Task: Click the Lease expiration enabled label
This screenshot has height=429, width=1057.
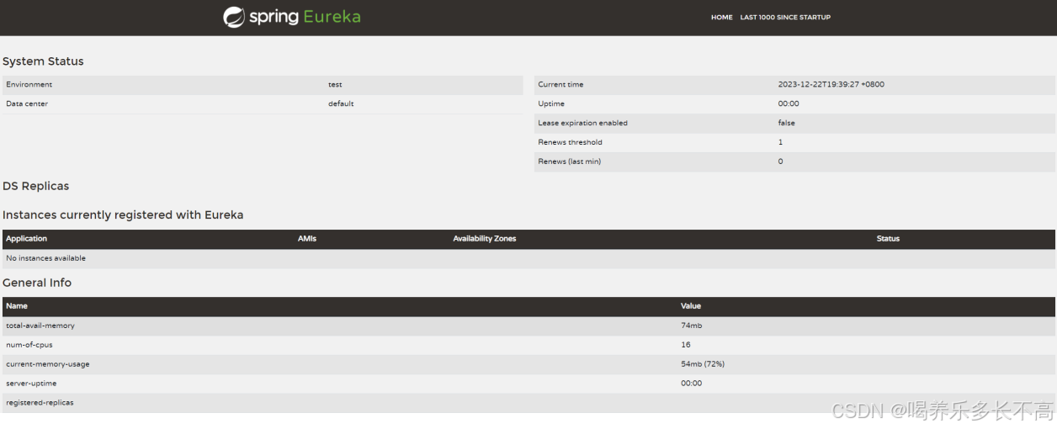Action: (583, 123)
